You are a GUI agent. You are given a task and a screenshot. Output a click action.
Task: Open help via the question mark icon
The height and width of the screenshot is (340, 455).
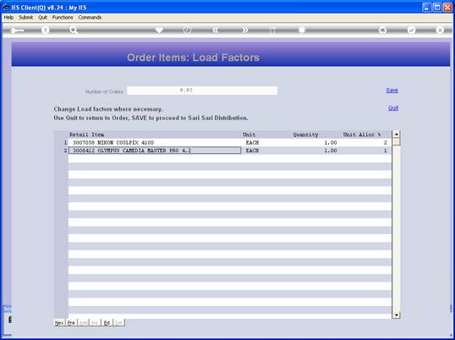click(x=46, y=30)
